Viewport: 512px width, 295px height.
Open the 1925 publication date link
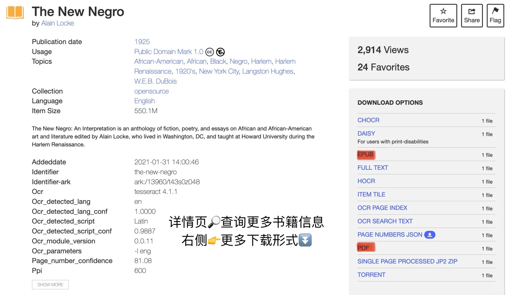coord(142,42)
